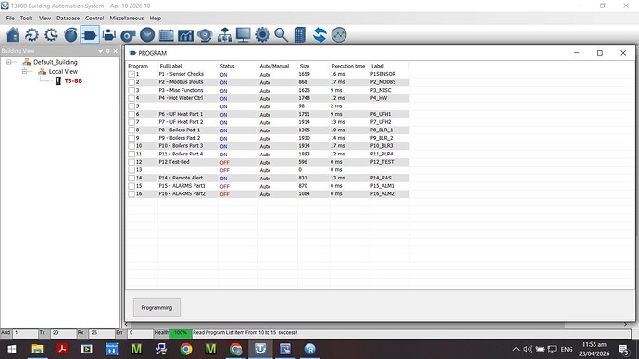Toggle checkbox for program row 5

(x=132, y=106)
